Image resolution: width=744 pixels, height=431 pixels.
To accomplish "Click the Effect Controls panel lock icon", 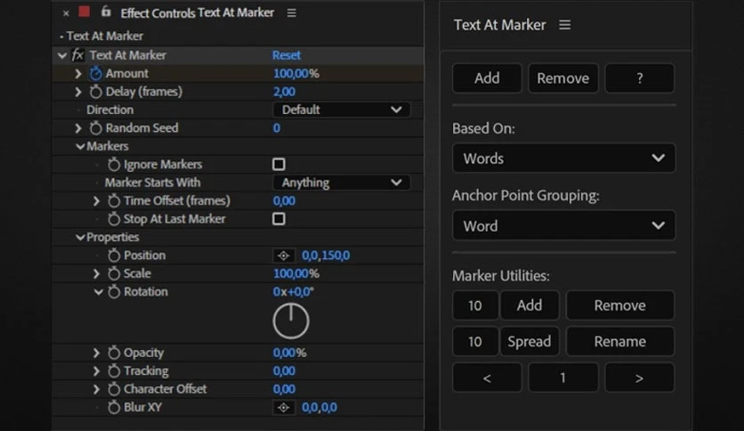I will pos(106,12).
